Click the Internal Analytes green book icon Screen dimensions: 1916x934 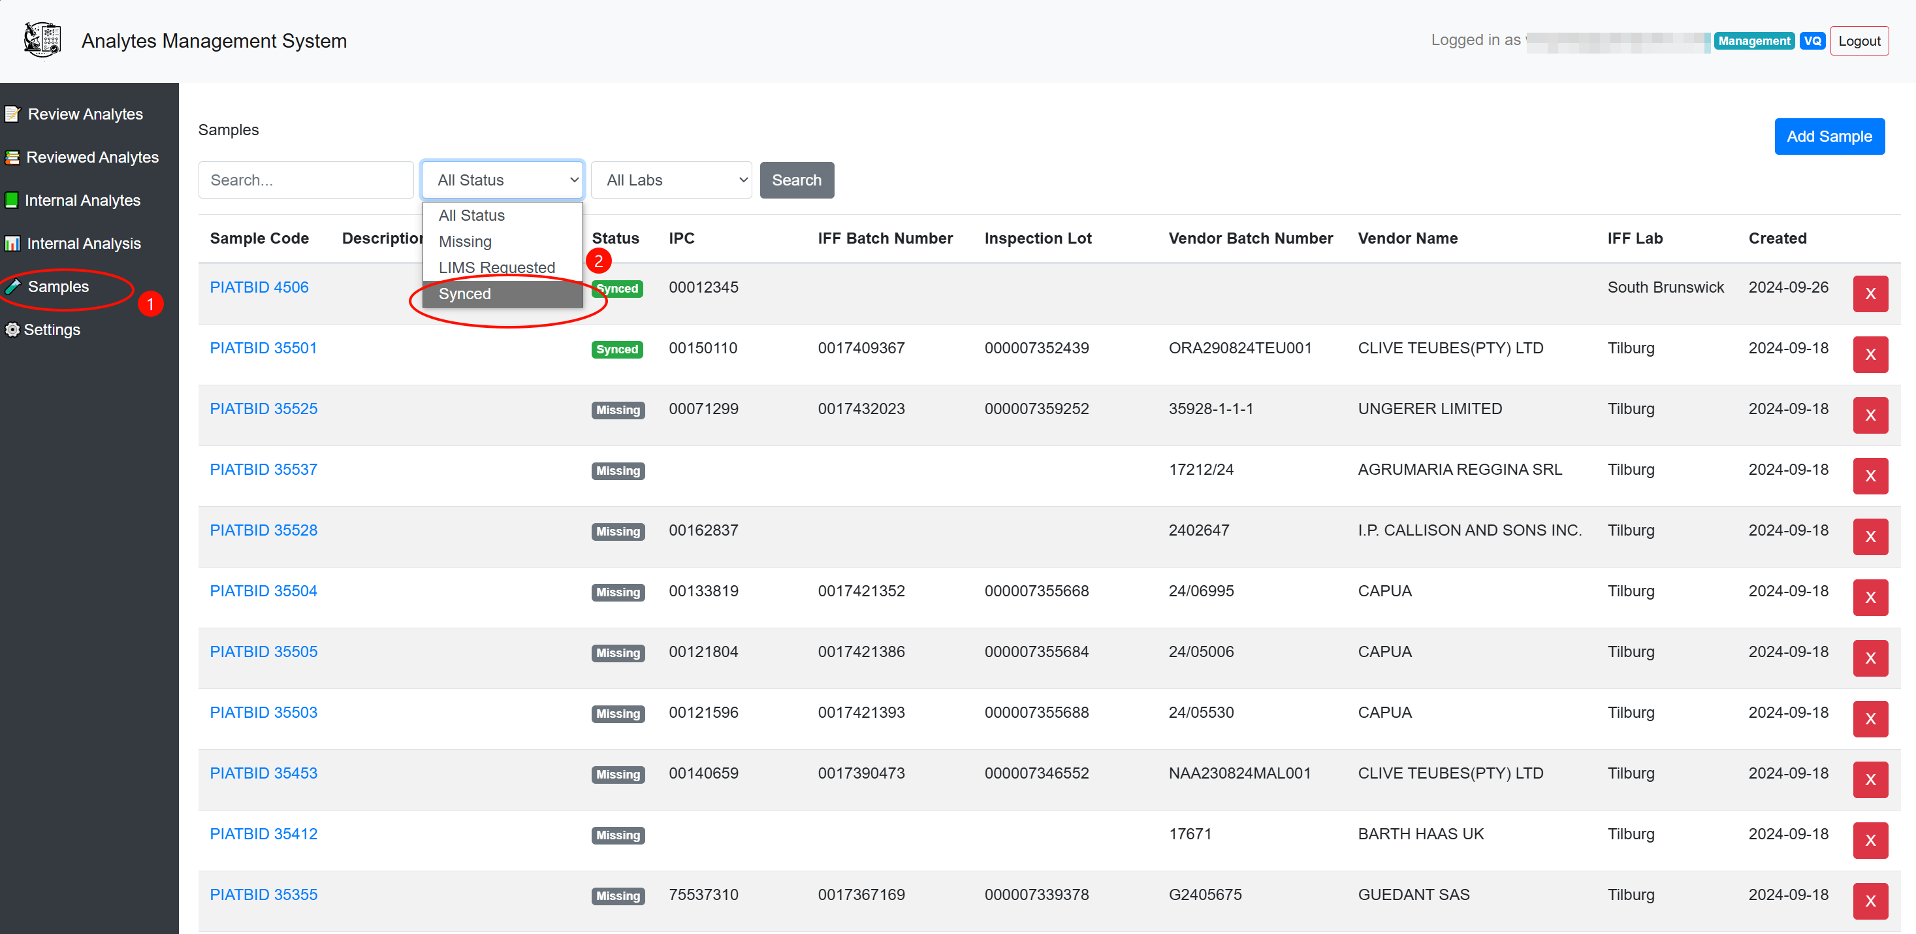pyautogui.click(x=11, y=200)
